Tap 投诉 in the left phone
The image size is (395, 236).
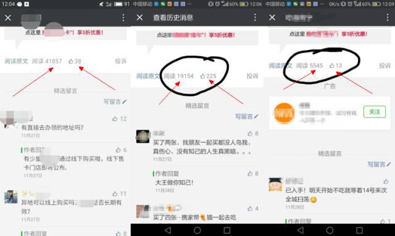[x=120, y=61]
